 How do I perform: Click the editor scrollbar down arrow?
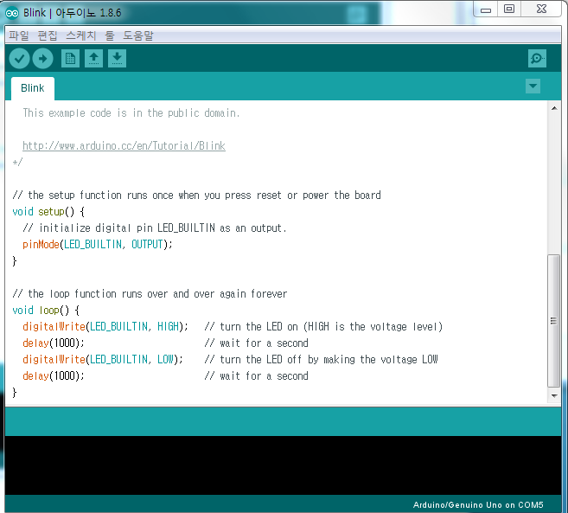point(554,396)
